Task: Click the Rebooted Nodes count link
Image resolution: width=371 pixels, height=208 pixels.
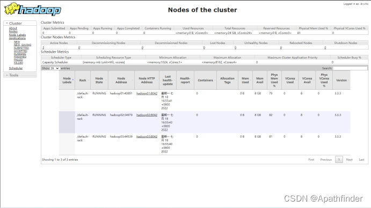Action: tap(281, 48)
